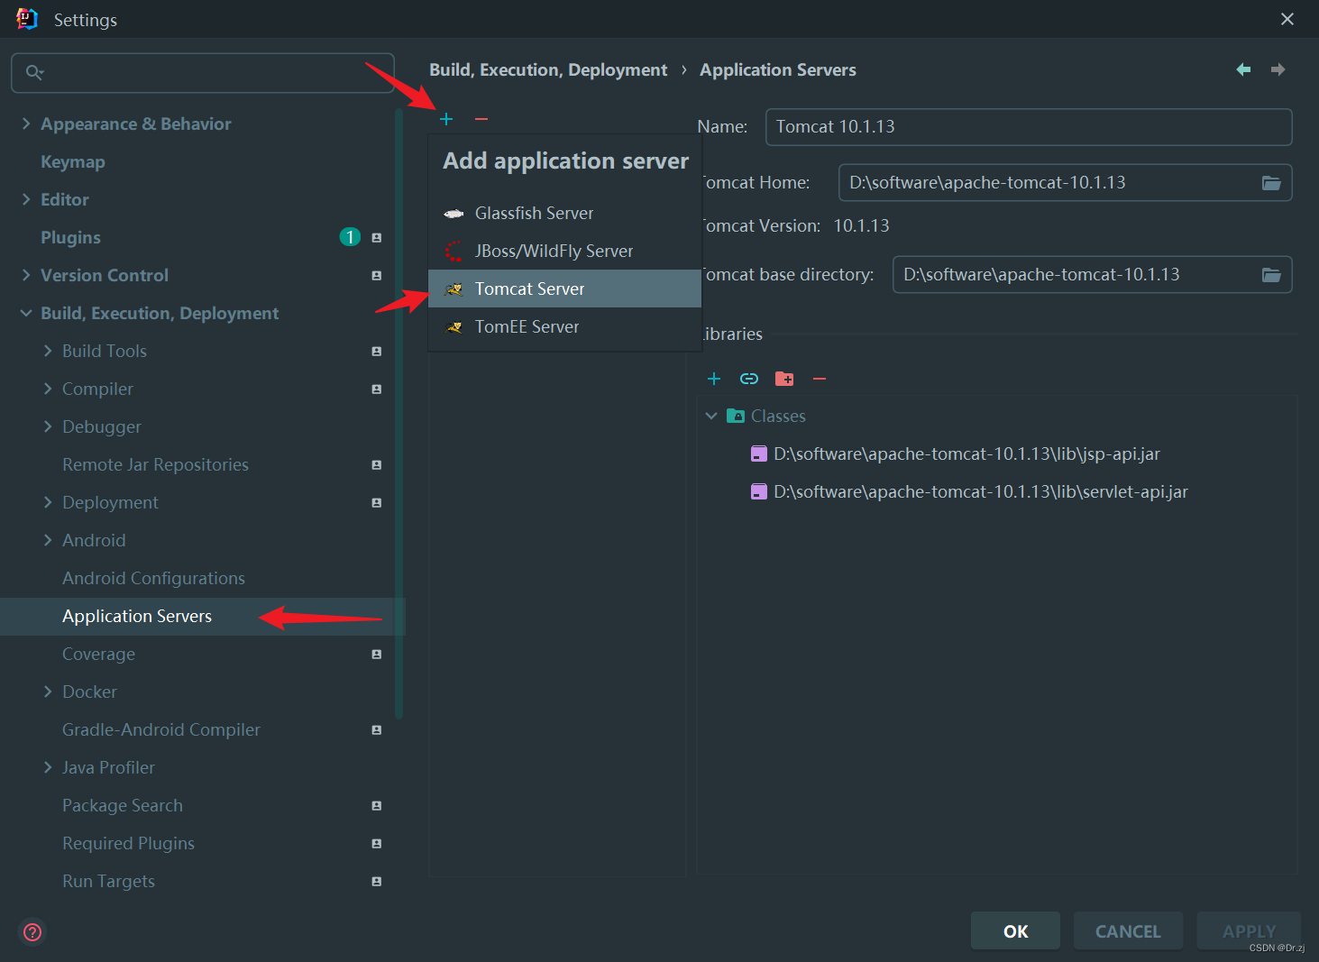Click the search magnifier icon in settings
Screen dimensions: 1319x962
tap(34, 72)
